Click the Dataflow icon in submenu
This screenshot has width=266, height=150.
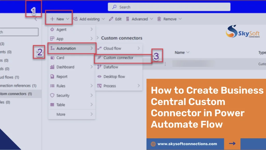tap(99, 67)
